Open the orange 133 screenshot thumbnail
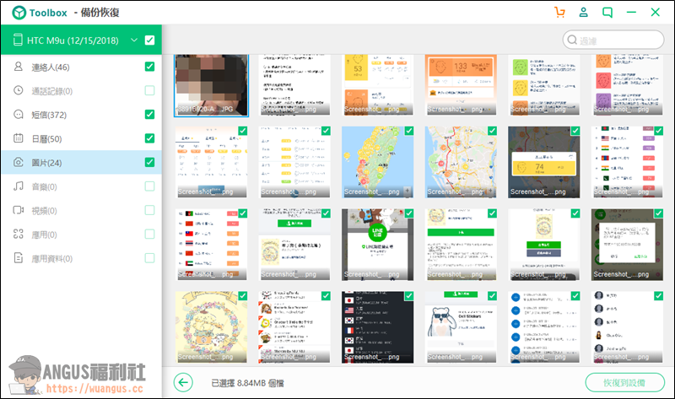The image size is (675, 399). (x=461, y=85)
